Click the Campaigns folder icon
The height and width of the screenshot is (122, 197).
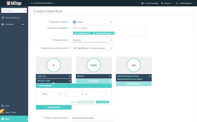(3, 24)
